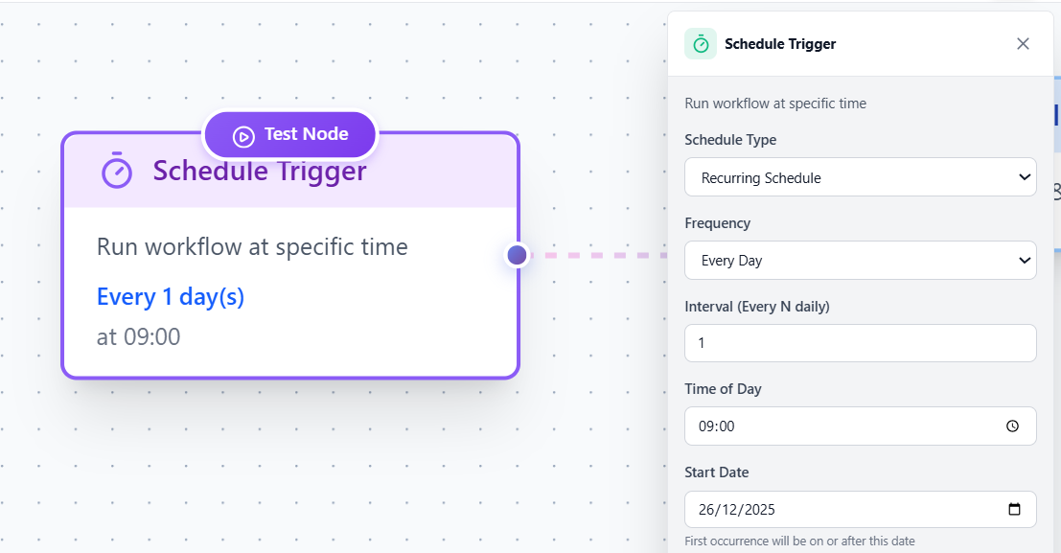Open the Schedule Type dropdown
Image resolution: width=1061 pixels, height=553 pixels.
point(860,177)
